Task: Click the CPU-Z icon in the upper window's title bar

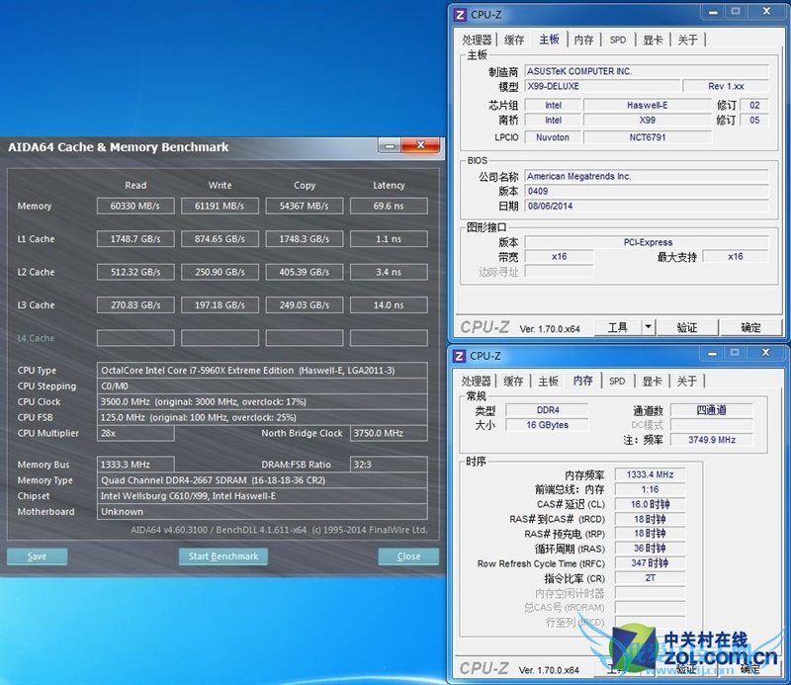Action: tap(459, 14)
